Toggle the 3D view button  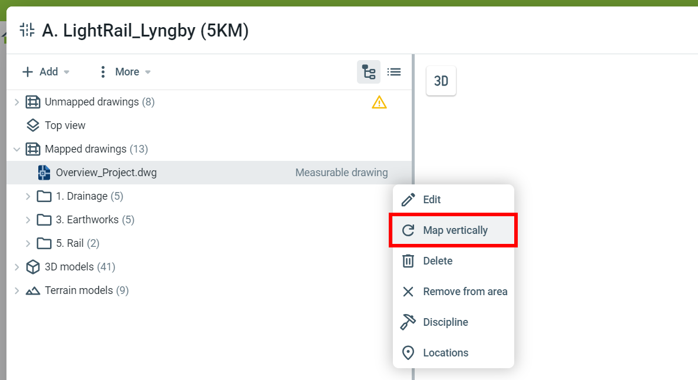tap(441, 81)
